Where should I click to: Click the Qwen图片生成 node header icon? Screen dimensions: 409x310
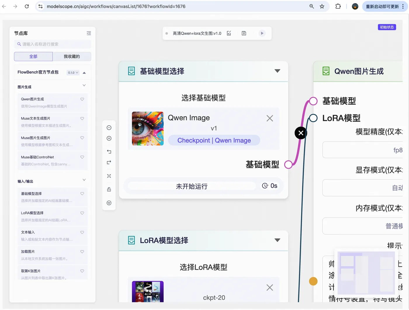326,71
